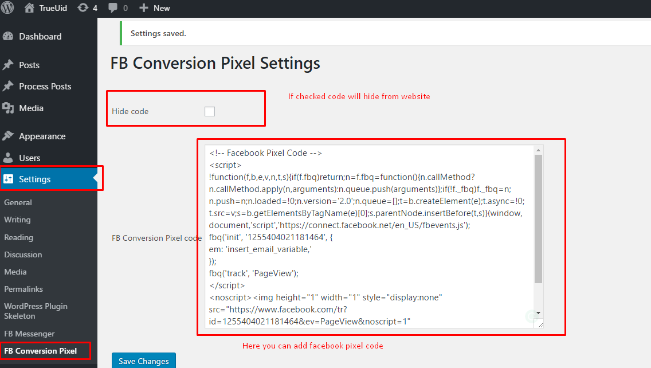Click the Process Posts pin icon

[x=8, y=86]
